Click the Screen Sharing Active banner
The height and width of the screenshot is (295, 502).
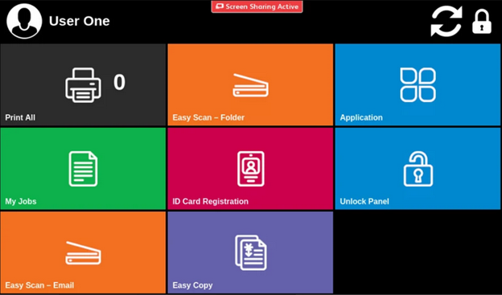click(257, 6)
